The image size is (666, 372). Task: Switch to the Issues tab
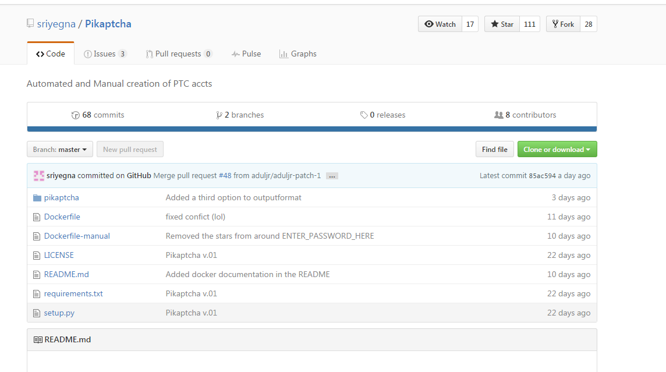pyautogui.click(x=105, y=54)
